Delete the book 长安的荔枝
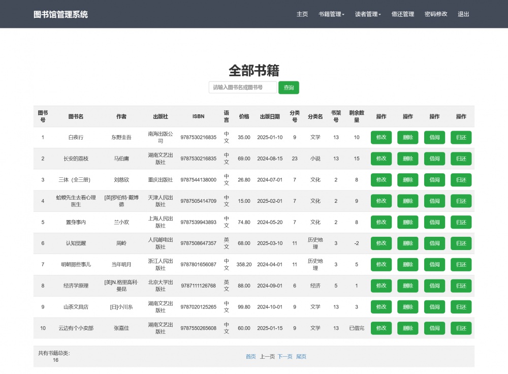This screenshot has width=508, height=374. click(x=407, y=159)
